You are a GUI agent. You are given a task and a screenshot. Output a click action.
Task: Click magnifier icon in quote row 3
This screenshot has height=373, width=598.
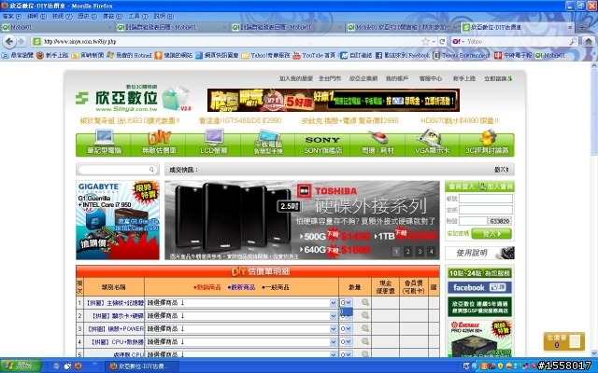(x=365, y=328)
